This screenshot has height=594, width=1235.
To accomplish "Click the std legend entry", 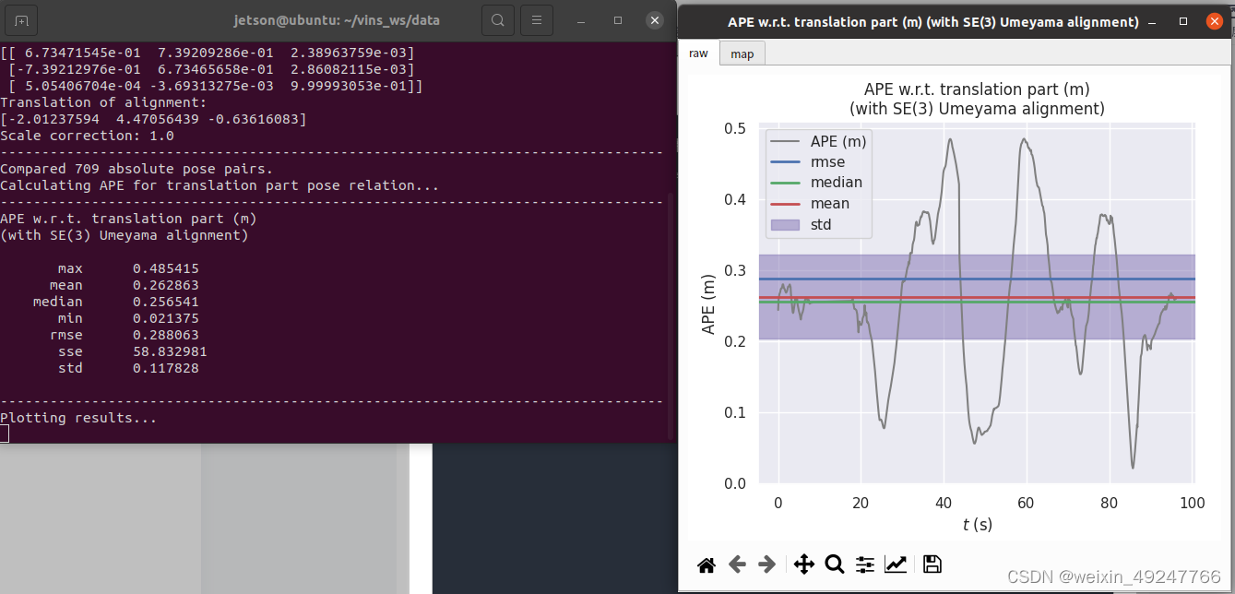I will point(802,224).
